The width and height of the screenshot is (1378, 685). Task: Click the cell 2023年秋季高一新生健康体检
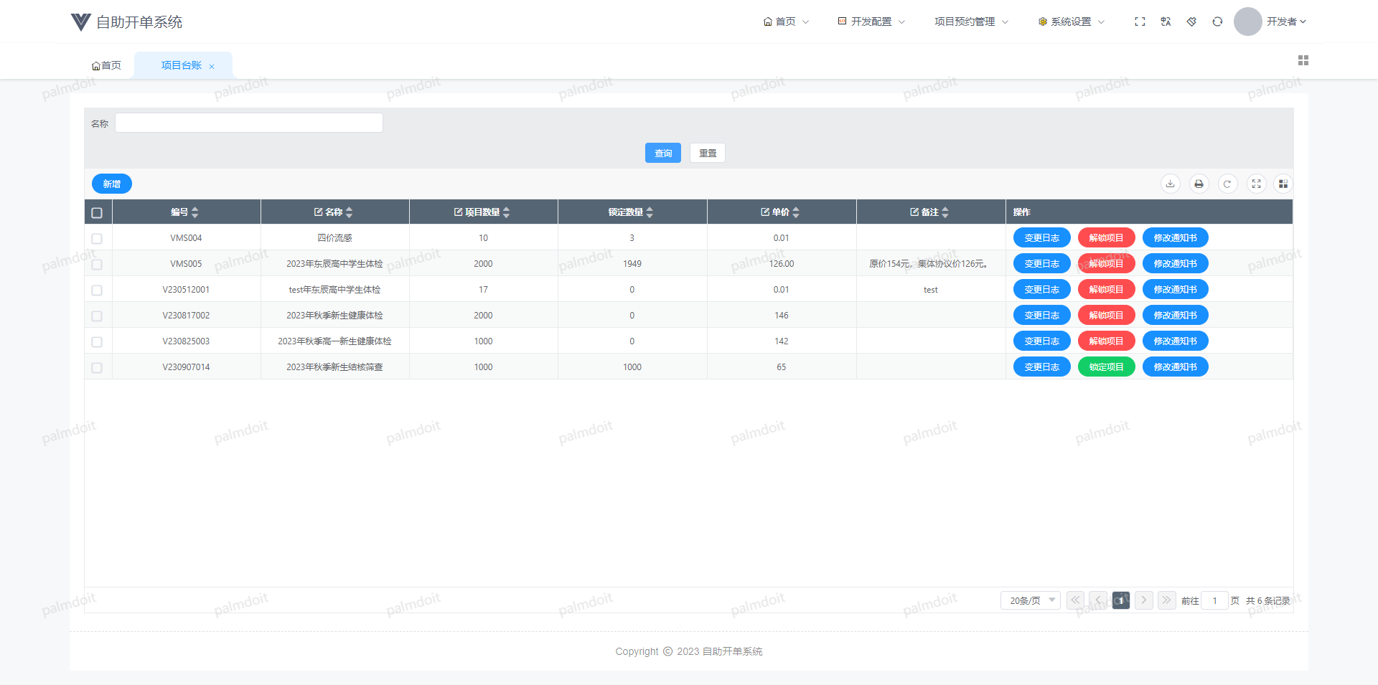coord(334,341)
